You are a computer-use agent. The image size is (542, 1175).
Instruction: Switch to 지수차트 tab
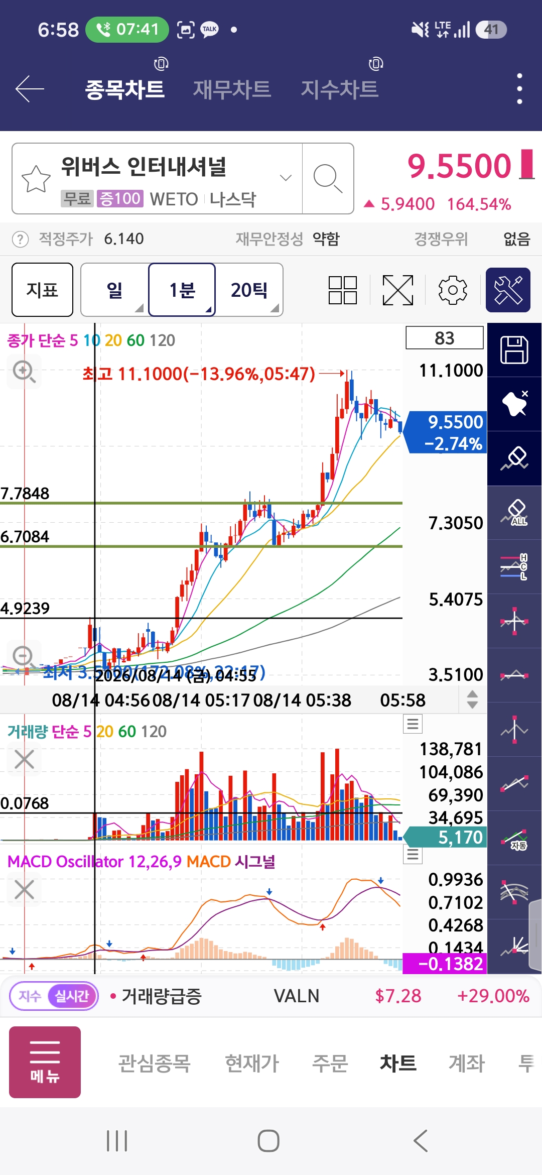point(339,89)
